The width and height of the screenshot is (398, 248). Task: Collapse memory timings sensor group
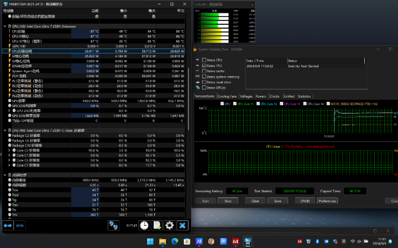tap(5, 175)
